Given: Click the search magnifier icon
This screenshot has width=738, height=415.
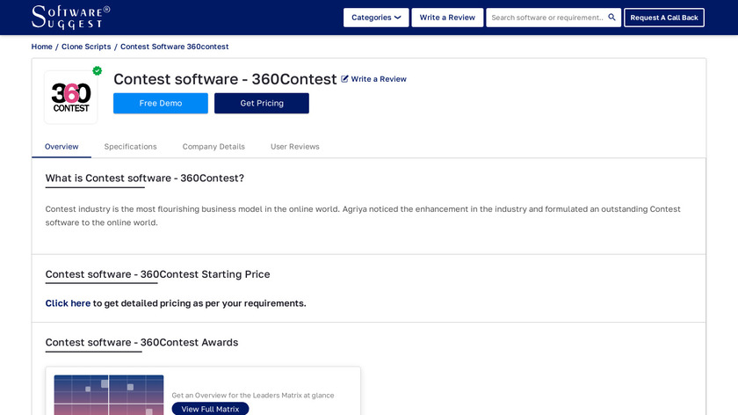Looking at the screenshot, I should (x=611, y=17).
